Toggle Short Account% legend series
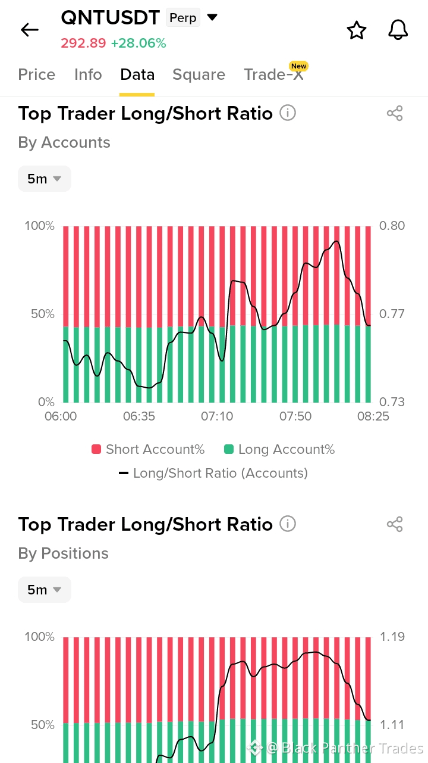This screenshot has height=763, width=428. 147,450
